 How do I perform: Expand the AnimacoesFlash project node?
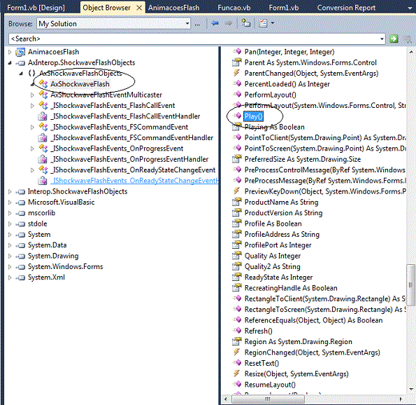coord(10,52)
